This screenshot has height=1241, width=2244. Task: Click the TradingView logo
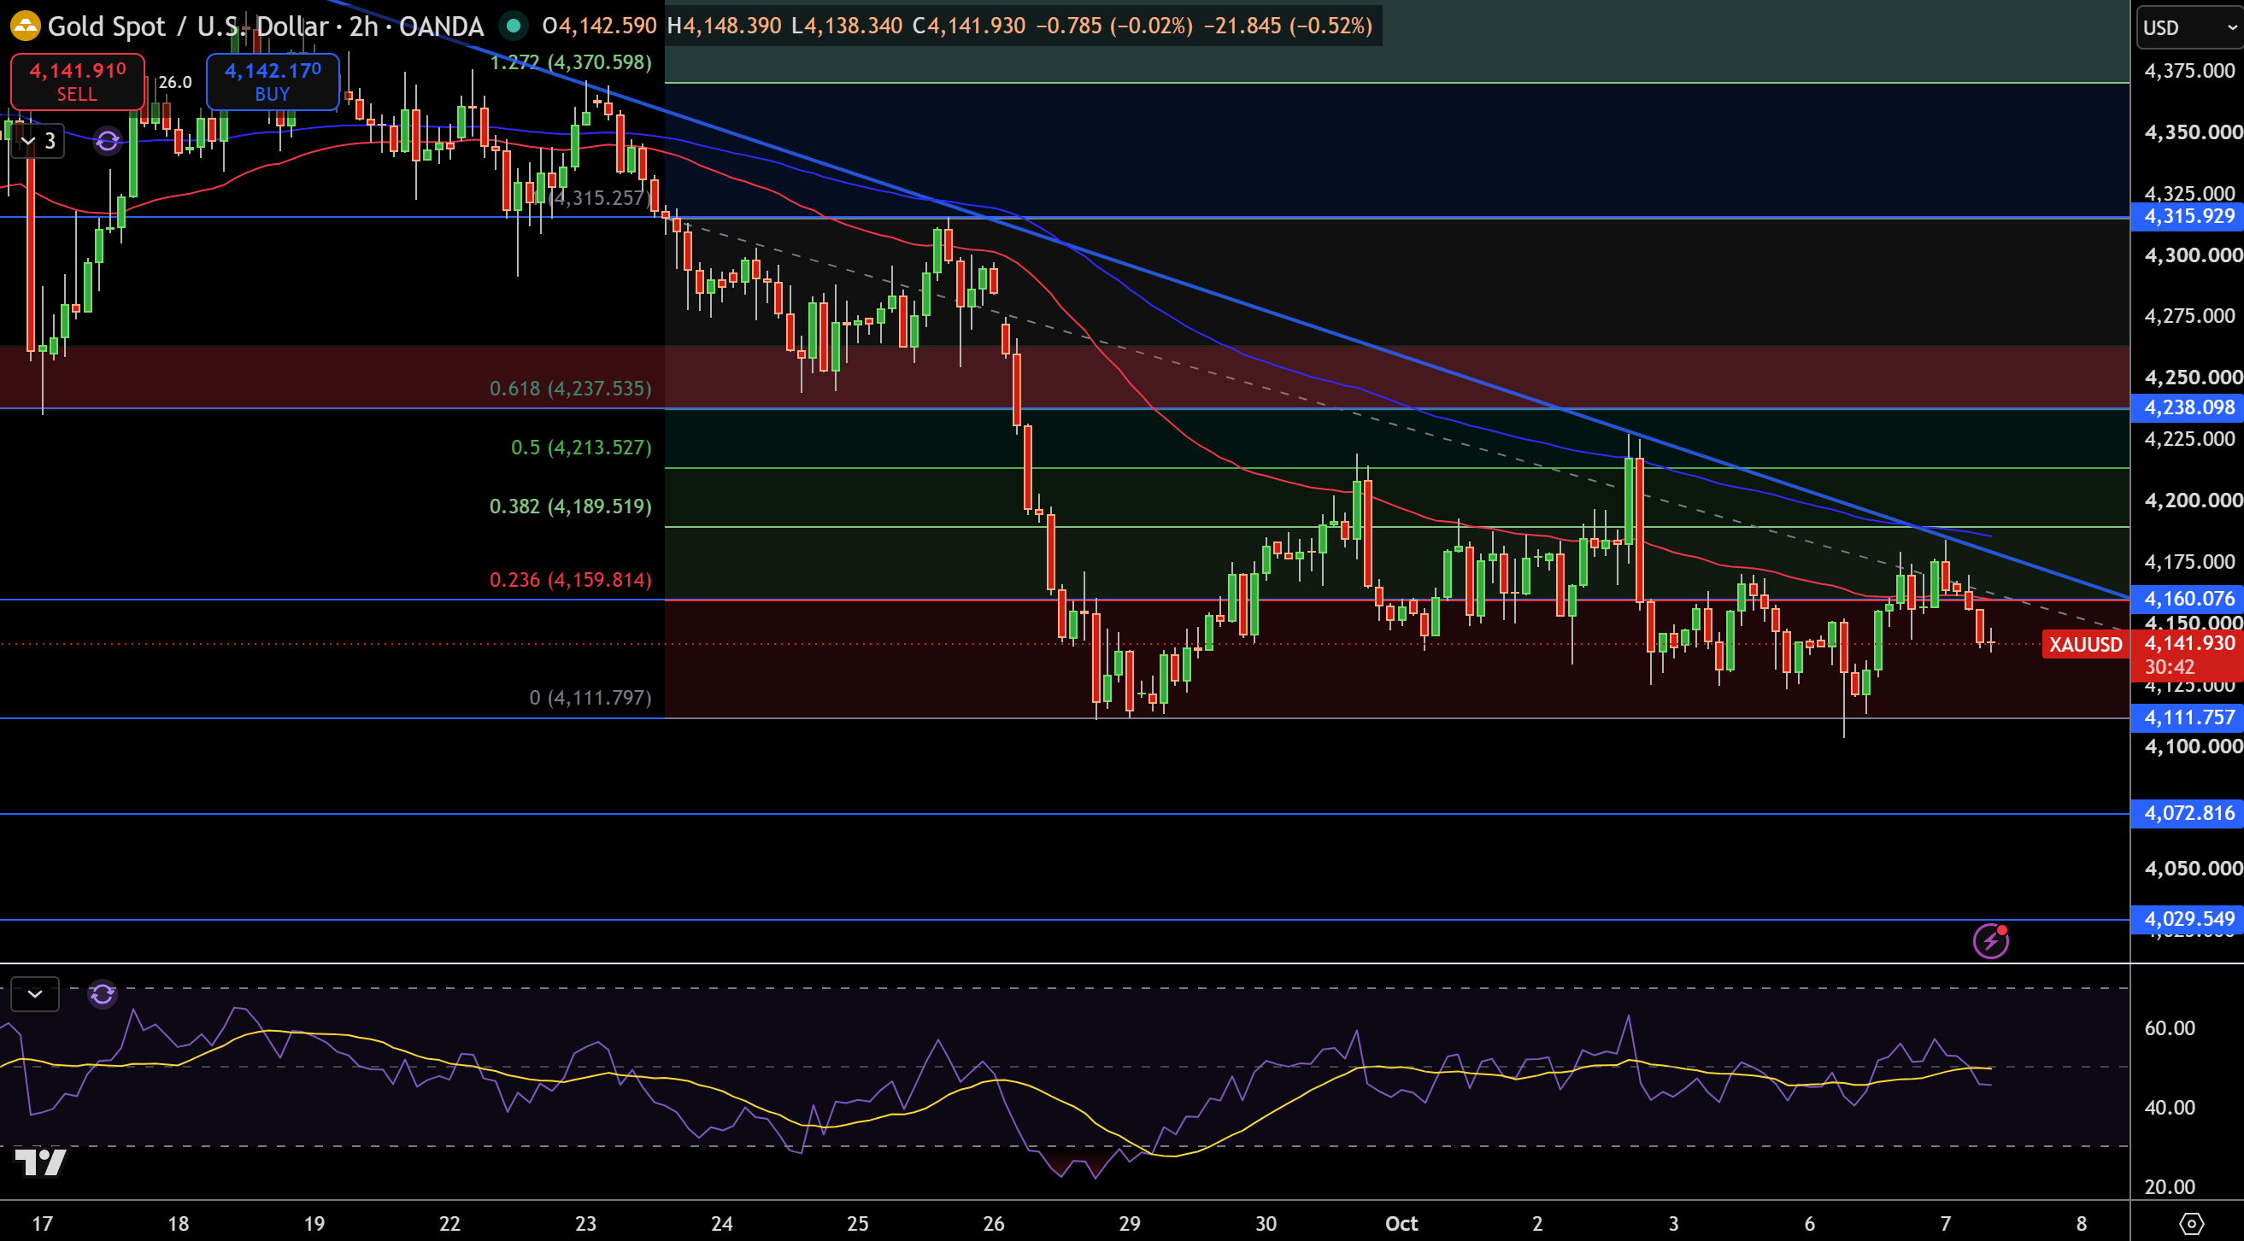(41, 1162)
